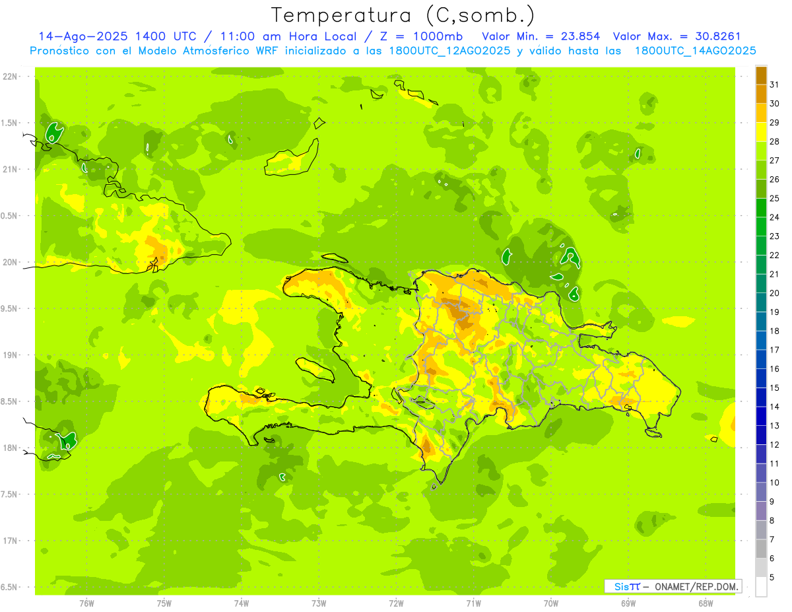The height and width of the screenshot is (612, 792).
Task: Click "Valor Min. = 23.854" readout
Action: pyautogui.click(x=542, y=36)
